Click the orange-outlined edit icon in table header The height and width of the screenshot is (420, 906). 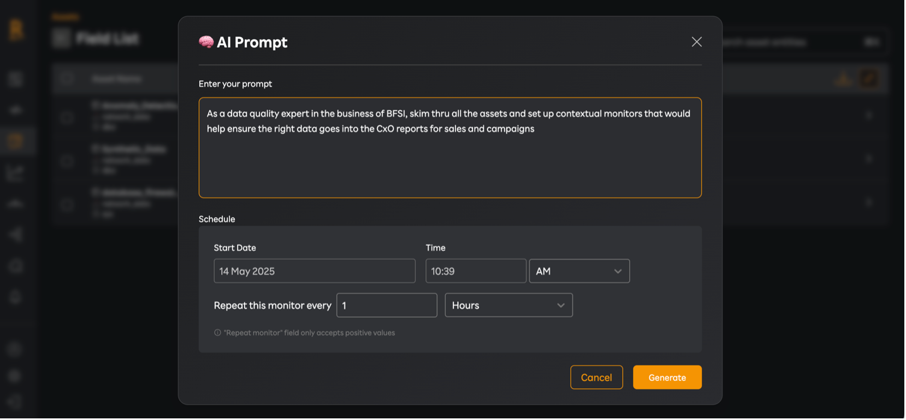(869, 79)
